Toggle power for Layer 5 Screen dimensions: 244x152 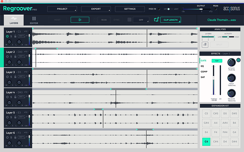[7, 117]
